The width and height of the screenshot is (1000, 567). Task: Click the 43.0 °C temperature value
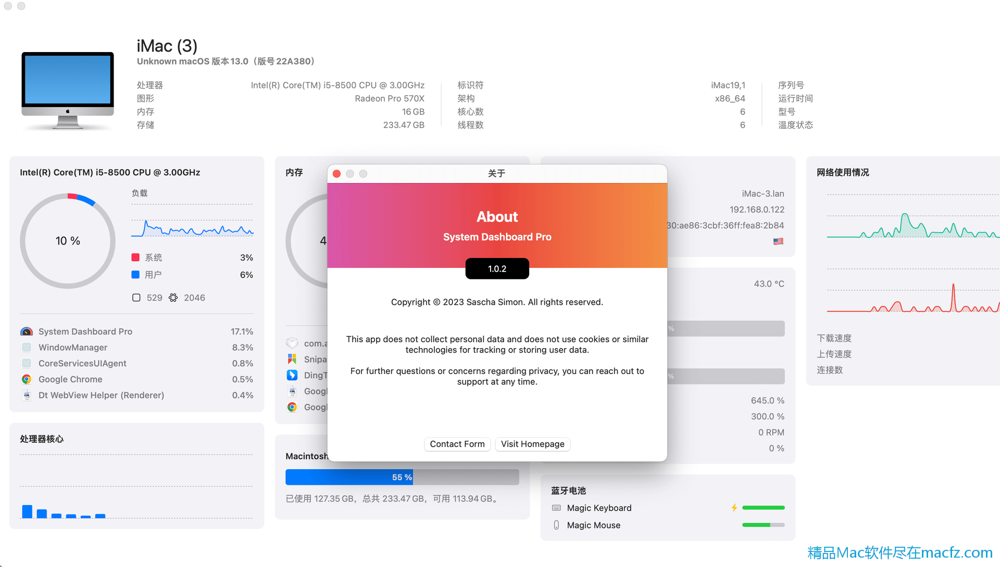769,284
